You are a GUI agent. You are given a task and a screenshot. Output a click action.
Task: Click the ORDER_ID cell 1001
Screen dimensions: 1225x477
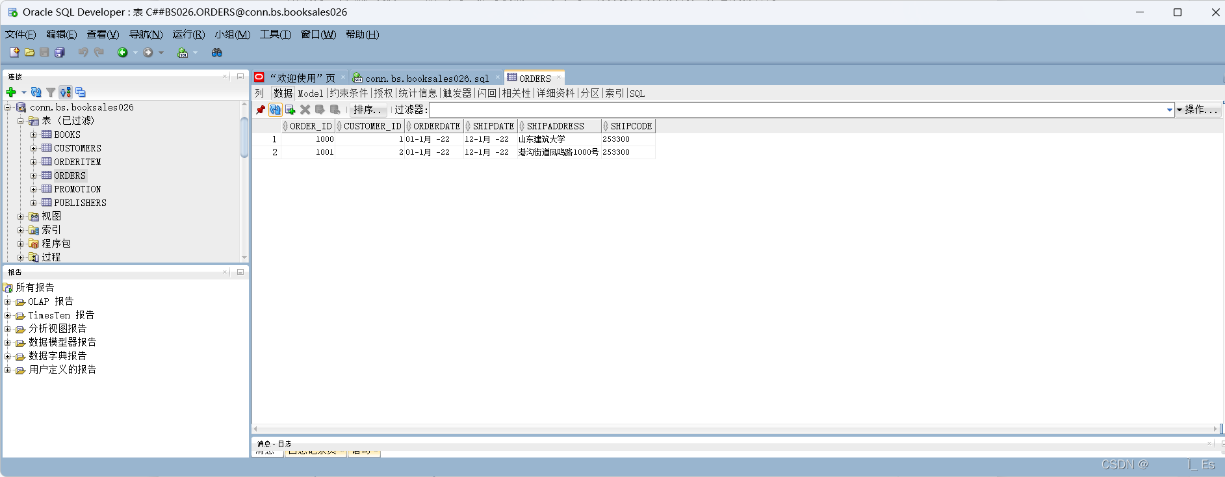[308, 152]
